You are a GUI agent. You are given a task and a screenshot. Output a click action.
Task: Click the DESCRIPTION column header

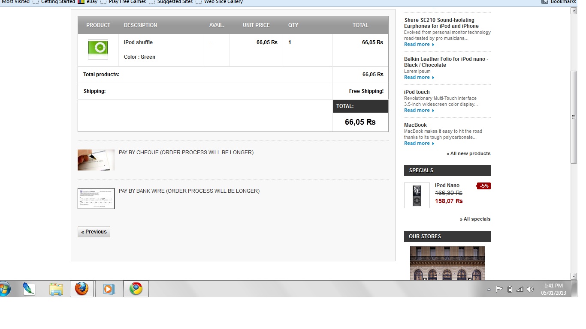tap(141, 25)
